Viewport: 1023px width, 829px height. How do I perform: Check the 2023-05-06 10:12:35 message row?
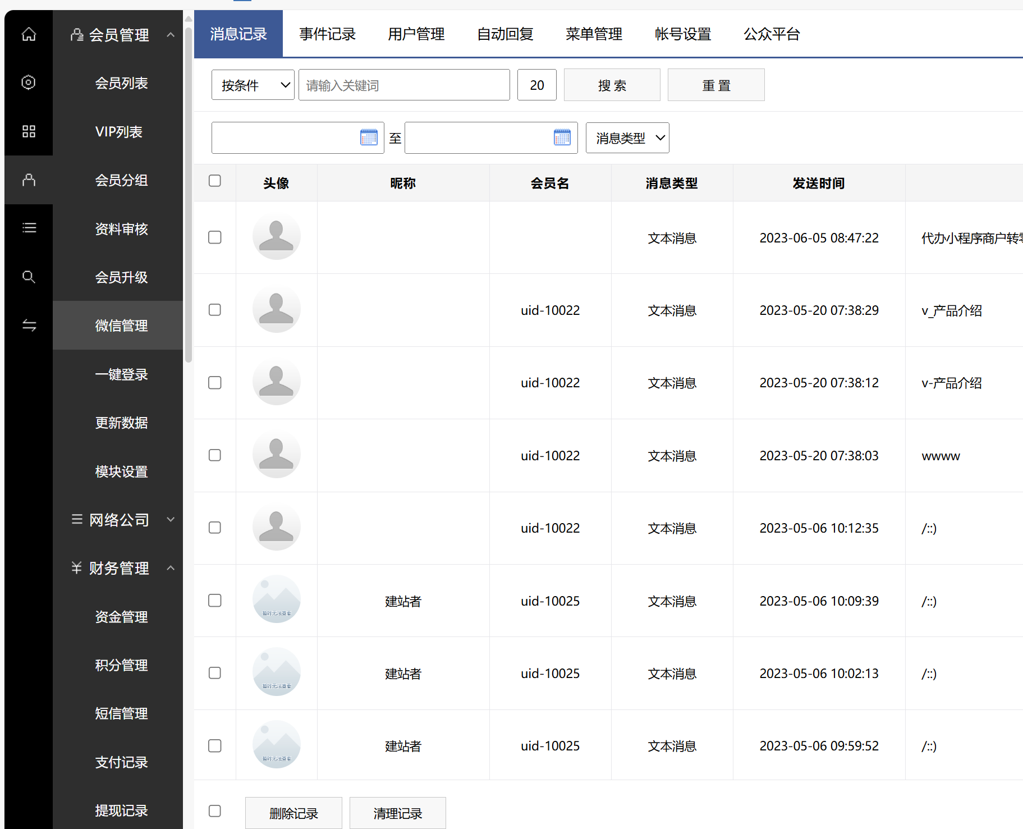coord(214,528)
